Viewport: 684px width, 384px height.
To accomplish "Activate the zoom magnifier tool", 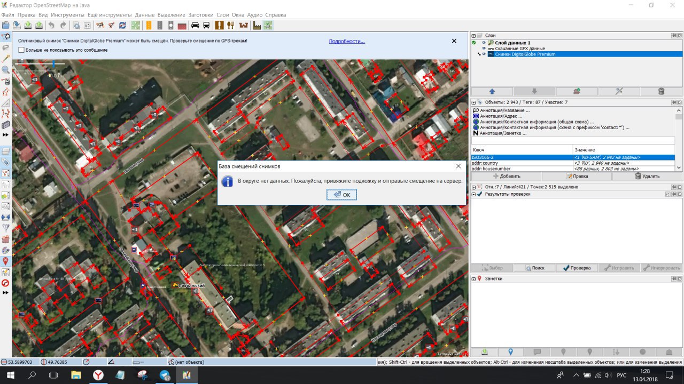I will [x=6, y=69].
